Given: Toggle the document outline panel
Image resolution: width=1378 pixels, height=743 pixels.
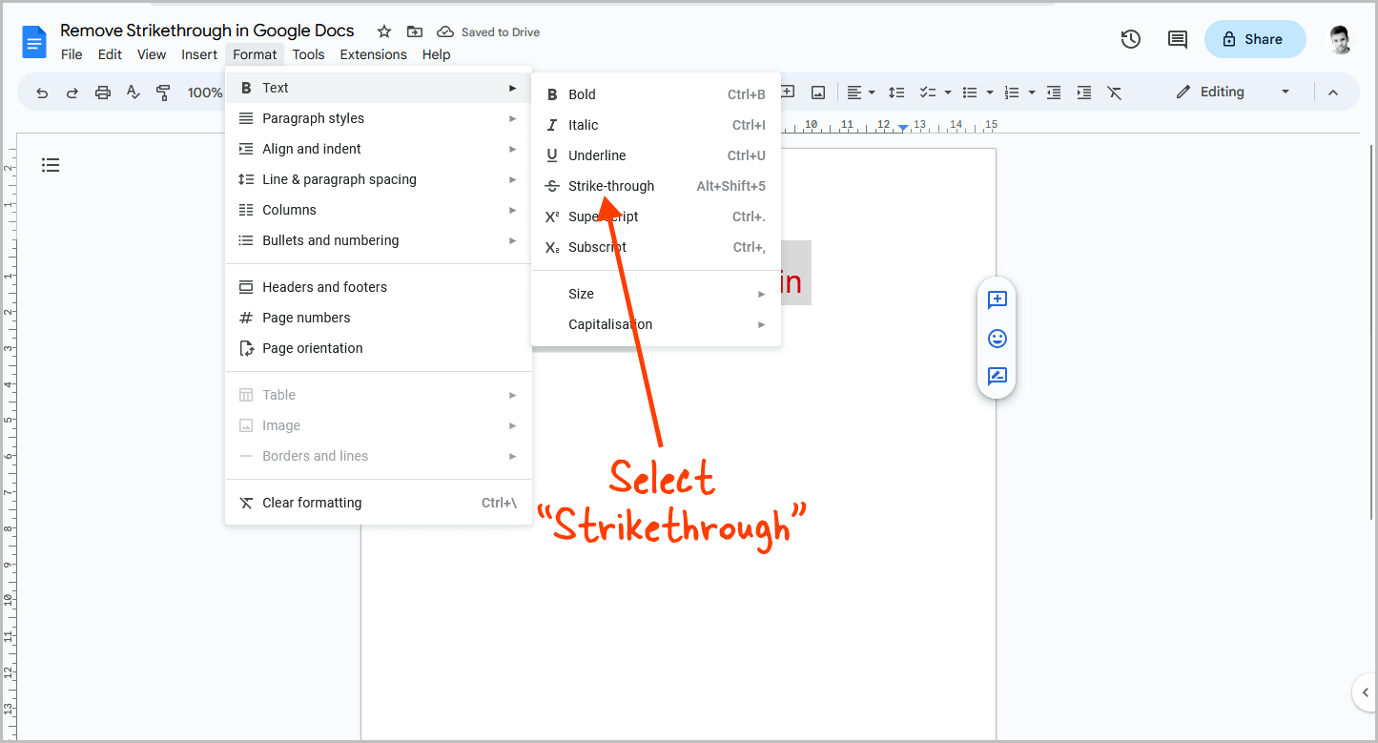Looking at the screenshot, I should click(51, 165).
